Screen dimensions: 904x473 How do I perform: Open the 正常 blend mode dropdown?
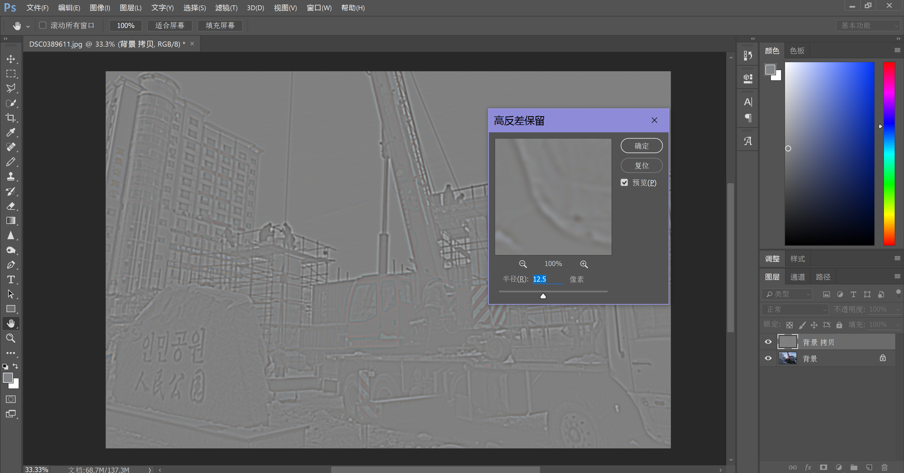(795, 309)
